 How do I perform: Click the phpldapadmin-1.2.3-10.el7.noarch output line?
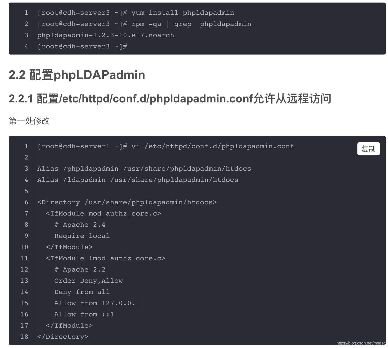(106, 35)
